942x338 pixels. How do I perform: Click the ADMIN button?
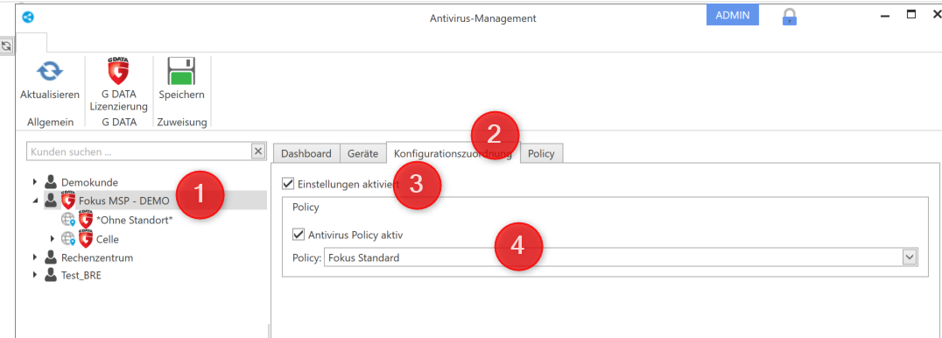(733, 16)
